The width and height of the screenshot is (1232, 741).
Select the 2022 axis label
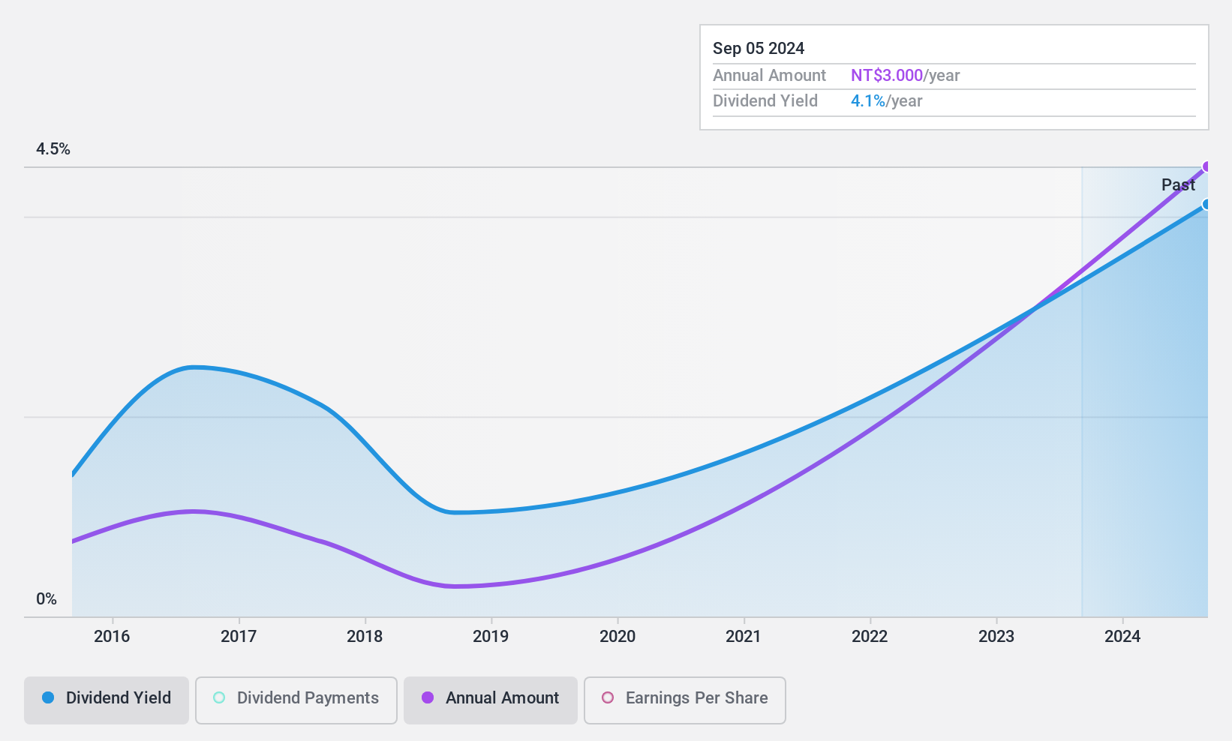tap(870, 637)
